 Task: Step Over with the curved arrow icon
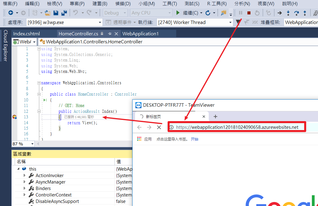297,13
